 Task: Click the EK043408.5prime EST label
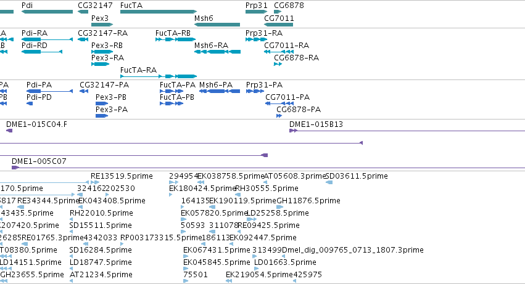112,201
